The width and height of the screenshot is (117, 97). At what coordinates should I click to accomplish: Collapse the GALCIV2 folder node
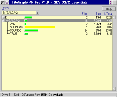(x=4, y=21)
